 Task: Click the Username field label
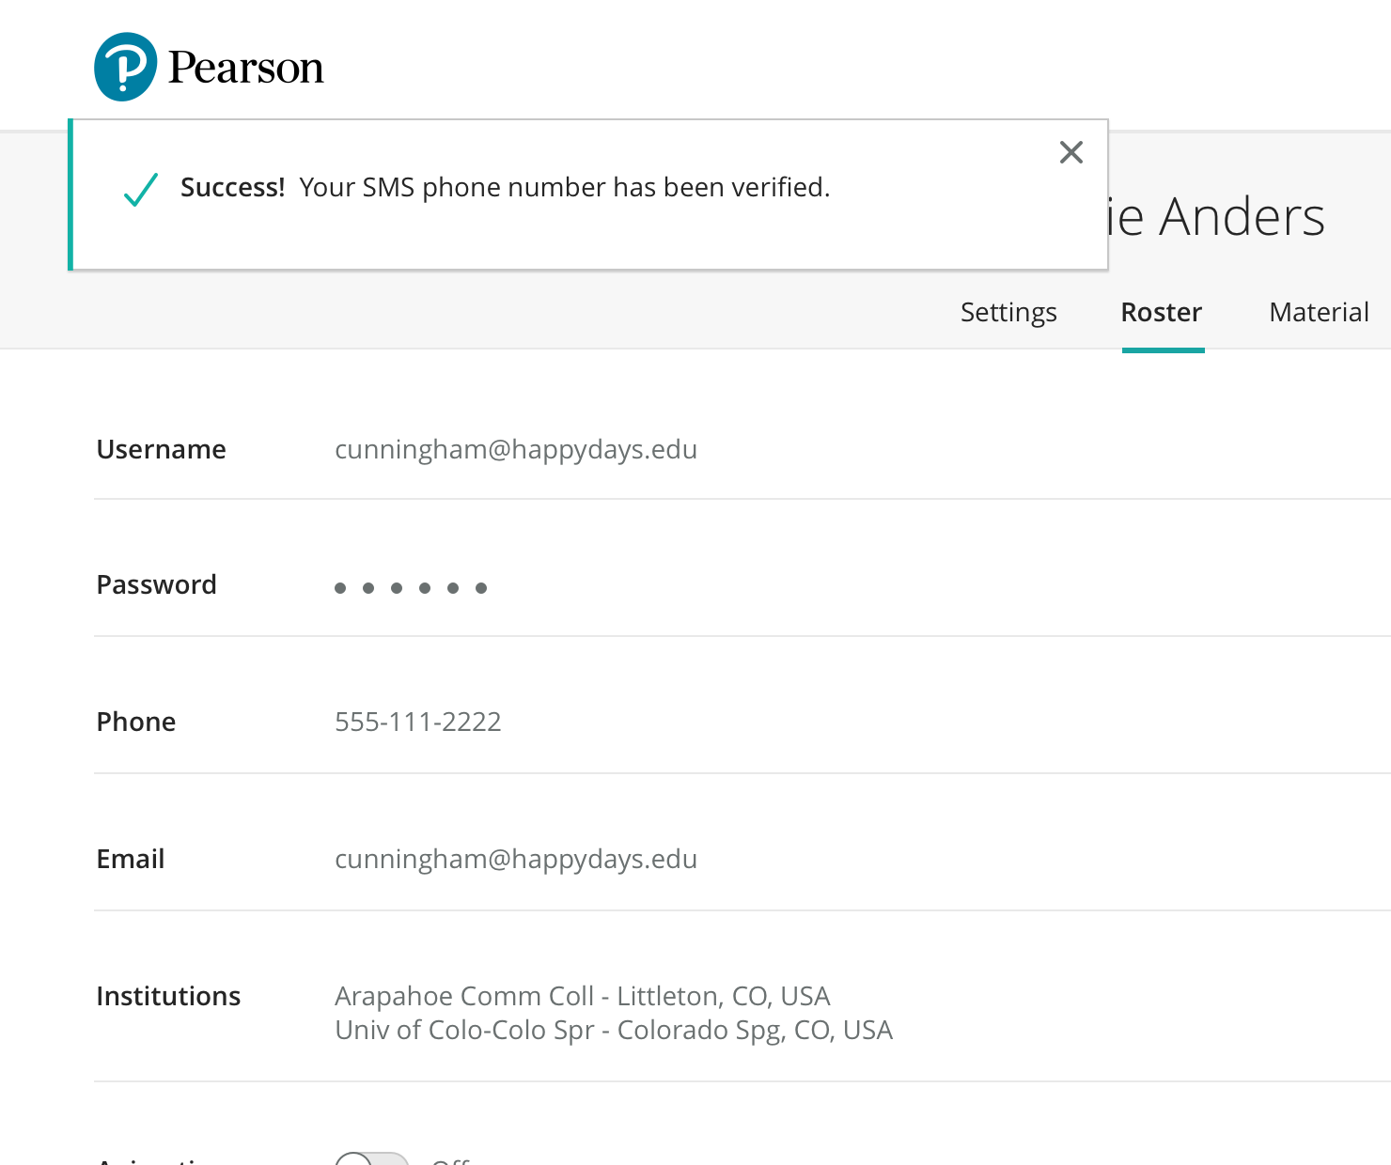click(x=161, y=449)
